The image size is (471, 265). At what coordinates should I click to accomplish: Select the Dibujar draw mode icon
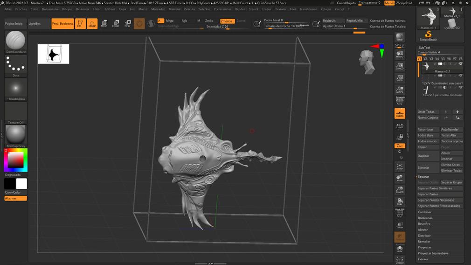coord(92,24)
